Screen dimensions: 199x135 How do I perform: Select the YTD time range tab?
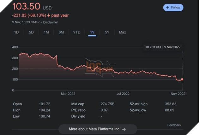(x=77, y=32)
